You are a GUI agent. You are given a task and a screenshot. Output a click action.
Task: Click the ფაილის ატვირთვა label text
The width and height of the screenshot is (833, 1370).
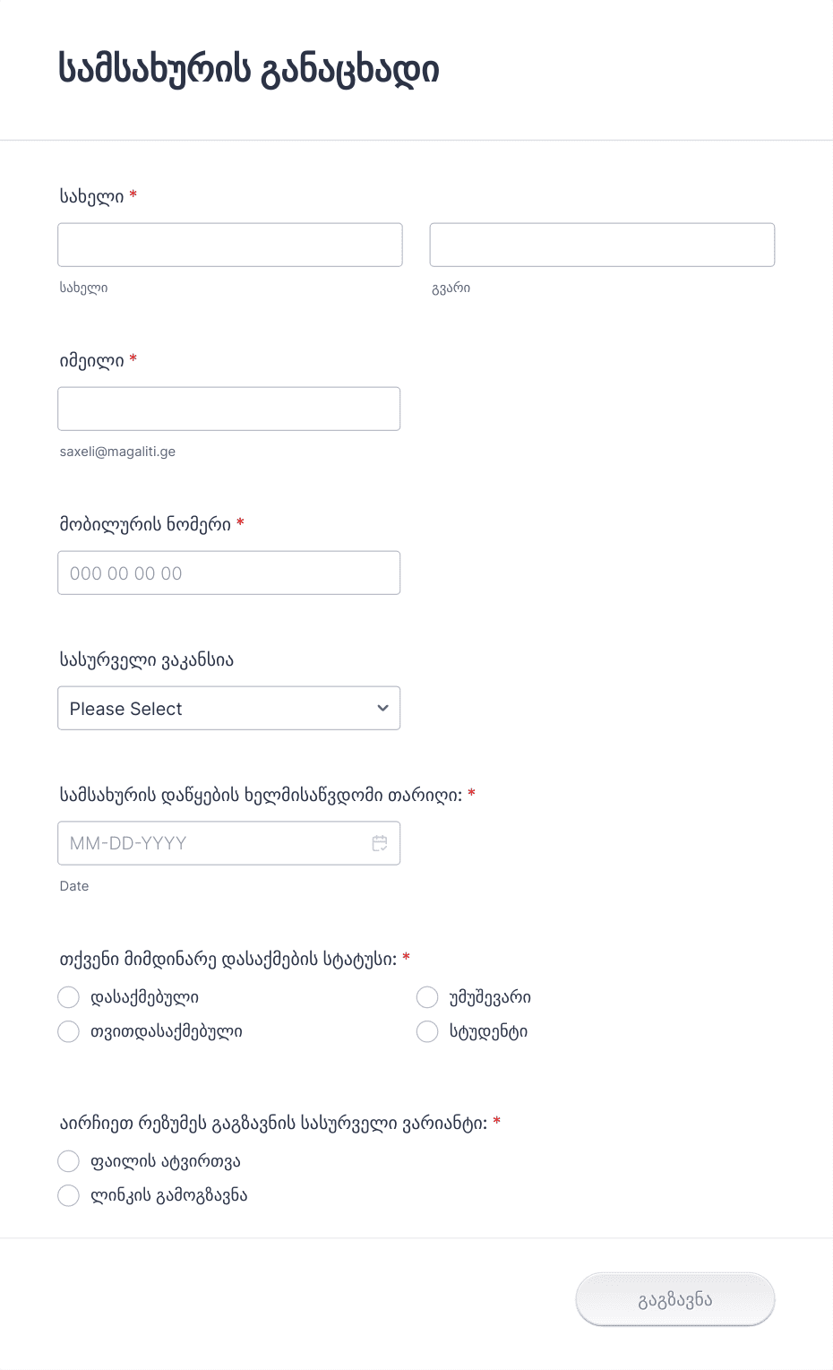(166, 1161)
